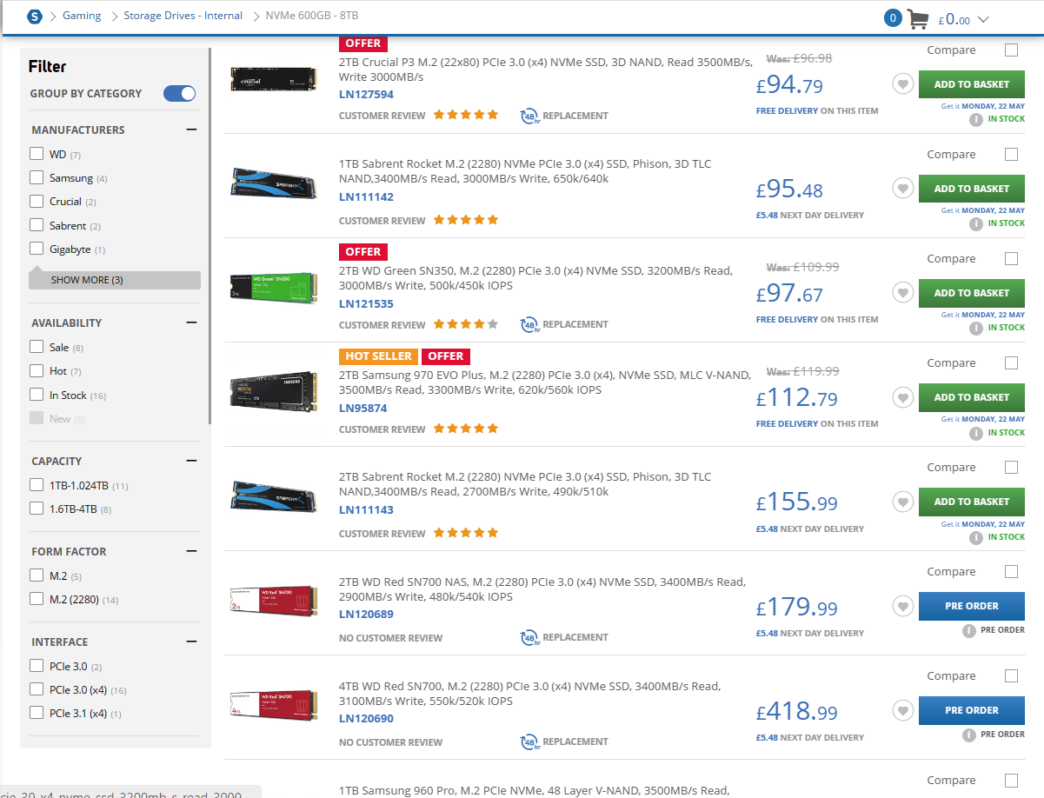Collapse the Manufacturers filter section
Viewport: 1044px width, 798px height.
coord(192,129)
